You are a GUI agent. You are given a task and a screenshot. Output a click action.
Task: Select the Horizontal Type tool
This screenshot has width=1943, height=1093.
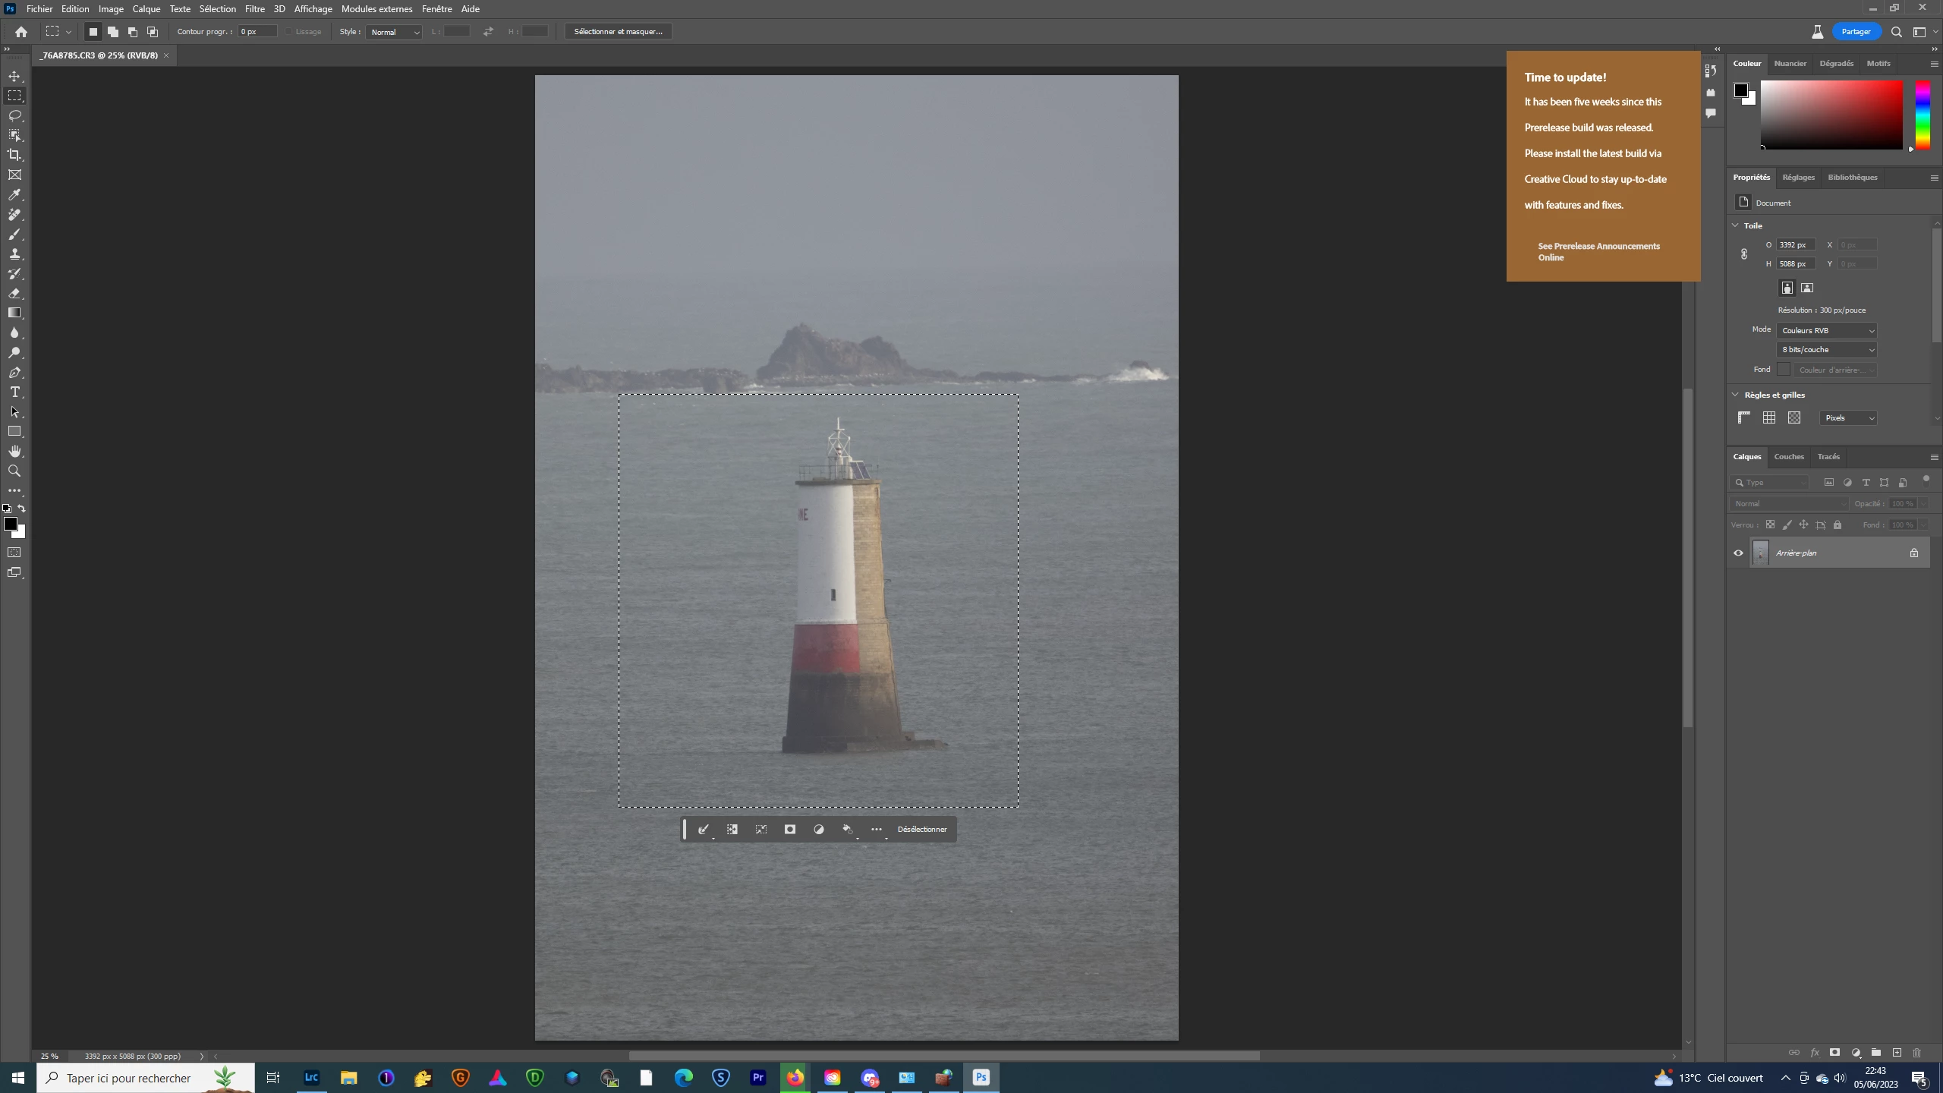pyautogui.click(x=14, y=392)
